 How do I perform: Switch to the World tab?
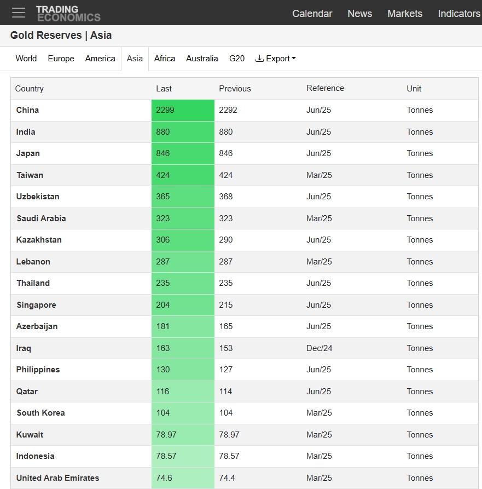click(x=26, y=59)
